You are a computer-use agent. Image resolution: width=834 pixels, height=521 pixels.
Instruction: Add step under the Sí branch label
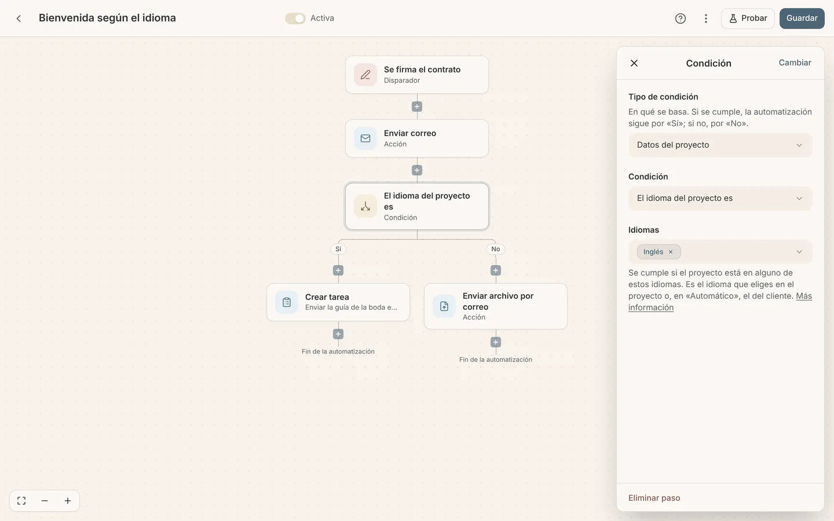[x=338, y=270]
